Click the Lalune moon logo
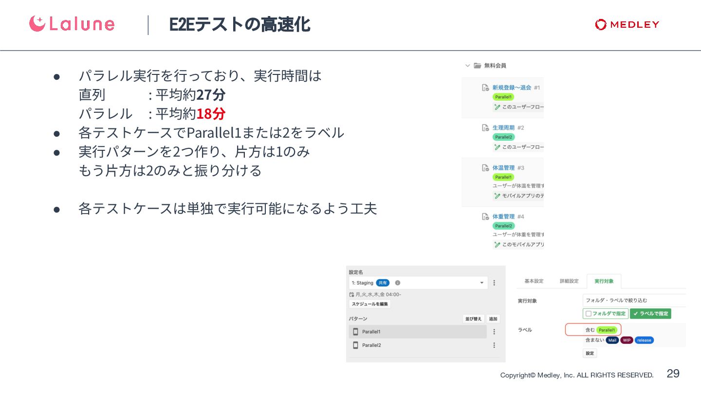Screen dimensions: 701x394 click(x=37, y=23)
